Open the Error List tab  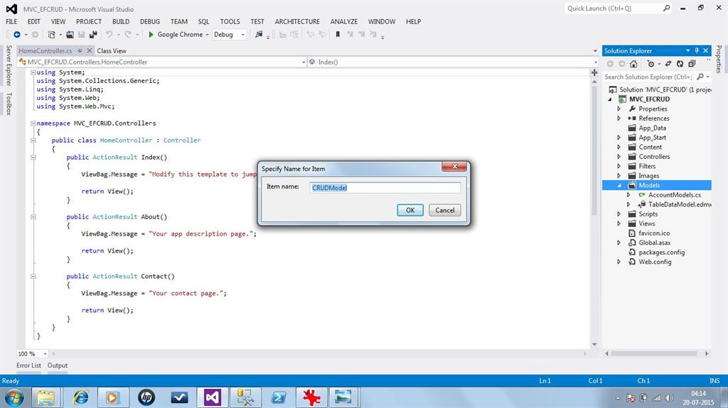tap(28, 365)
